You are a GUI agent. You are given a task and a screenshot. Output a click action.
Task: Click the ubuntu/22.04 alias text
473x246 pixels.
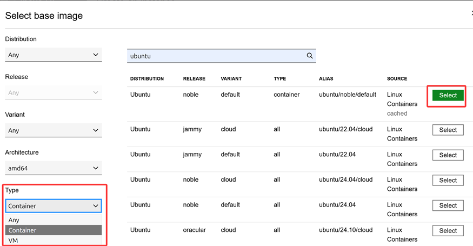[337, 154]
